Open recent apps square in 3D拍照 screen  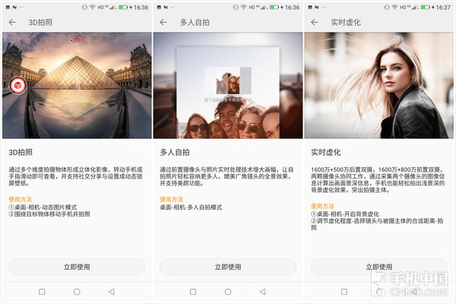(42, 292)
